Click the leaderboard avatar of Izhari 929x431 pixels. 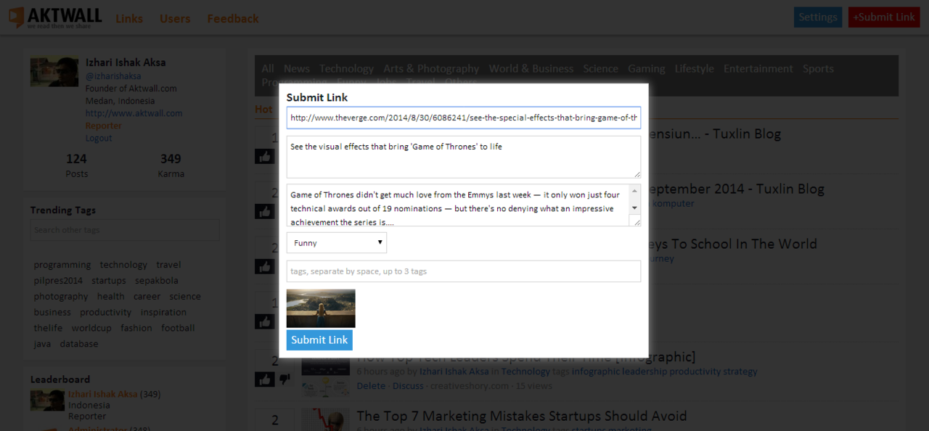coord(47,400)
